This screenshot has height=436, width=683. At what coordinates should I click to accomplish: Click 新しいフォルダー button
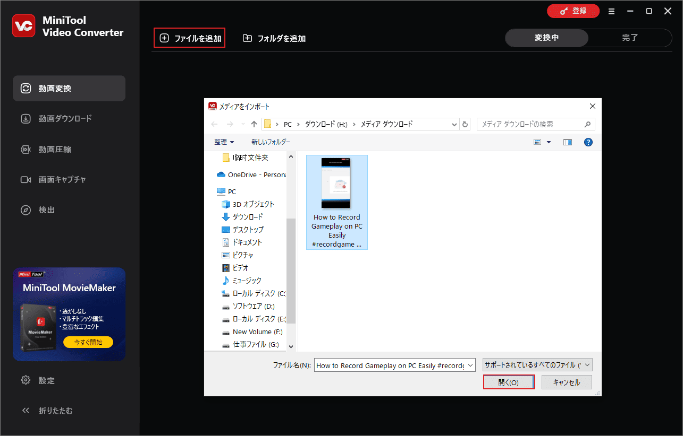[x=271, y=142]
